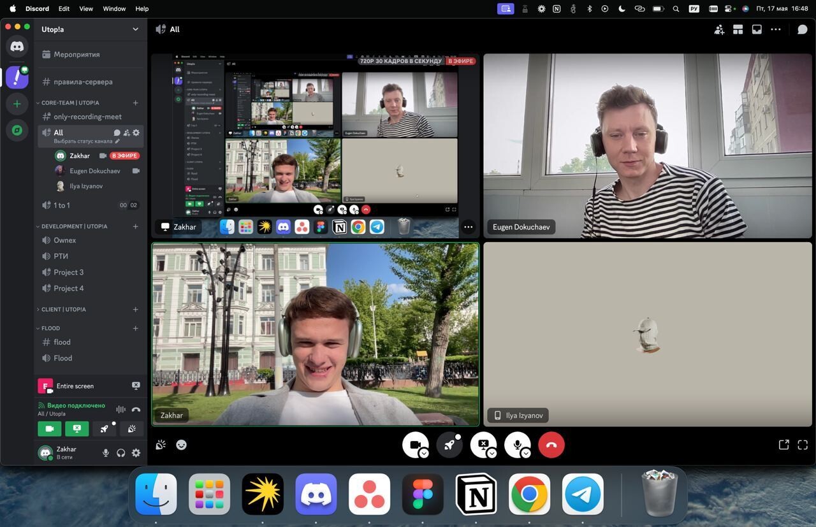Viewport: 816px width, 527px height.
Task: Go to the правила-сервера channel
Action: tap(90, 82)
